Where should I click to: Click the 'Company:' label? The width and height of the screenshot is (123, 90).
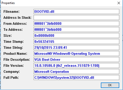[12, 72]
